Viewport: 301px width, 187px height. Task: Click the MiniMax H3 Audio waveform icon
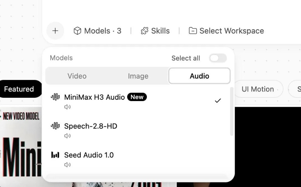55,97
